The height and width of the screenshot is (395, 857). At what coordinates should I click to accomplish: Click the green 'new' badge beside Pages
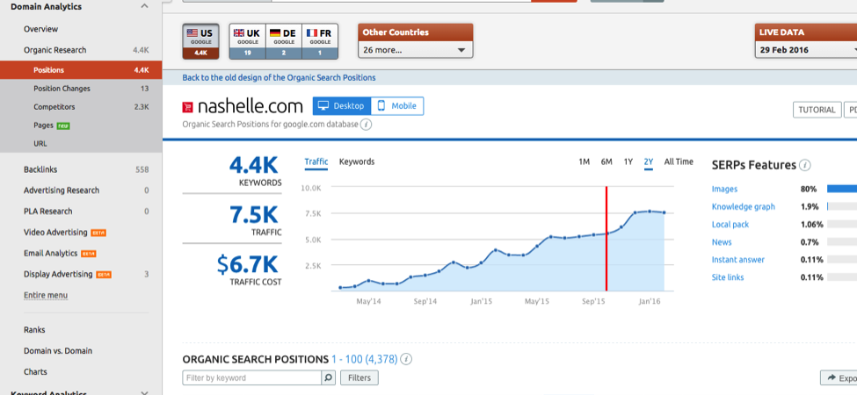click(x=63, y=126)
